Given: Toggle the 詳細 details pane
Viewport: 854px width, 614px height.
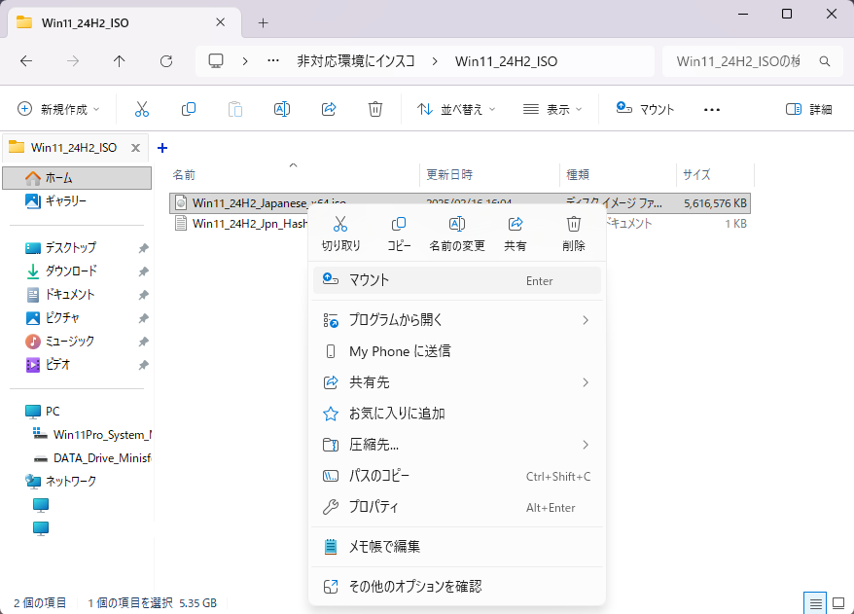Looking at the screenshot, I should 809,109.
